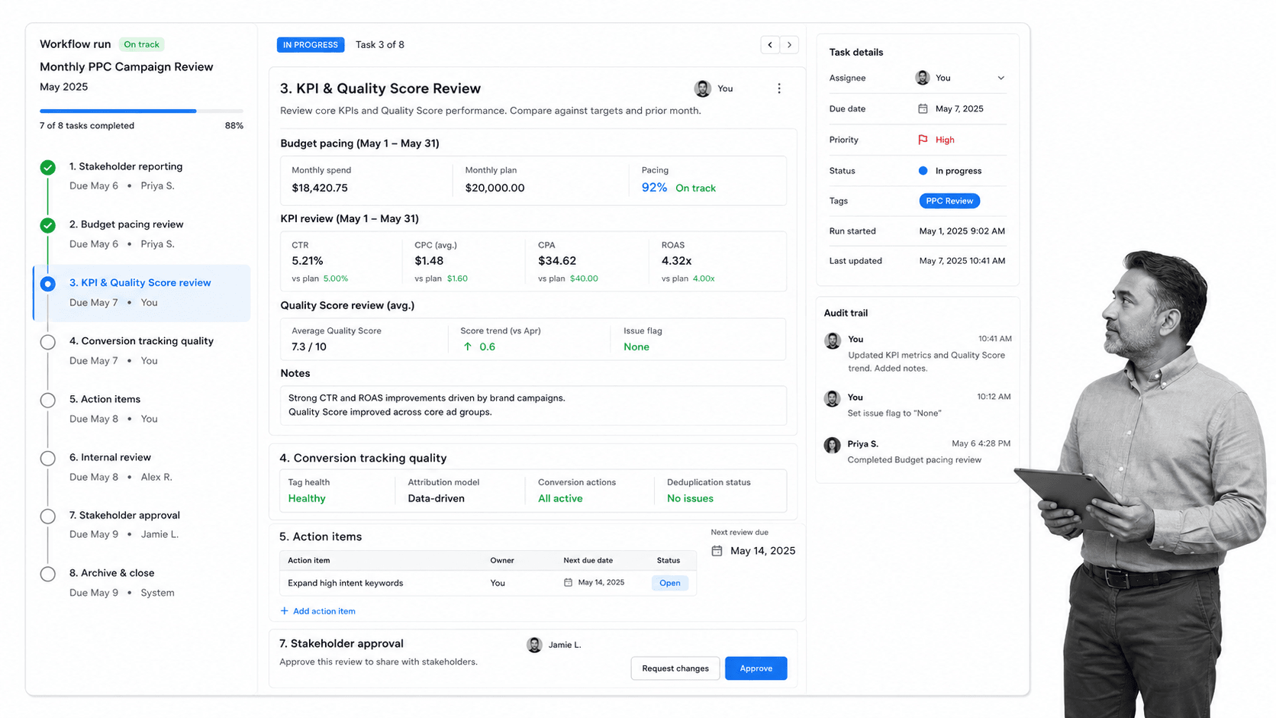Click the CPA $34.62 value
1276x718 pixels.
click(557, 261)
